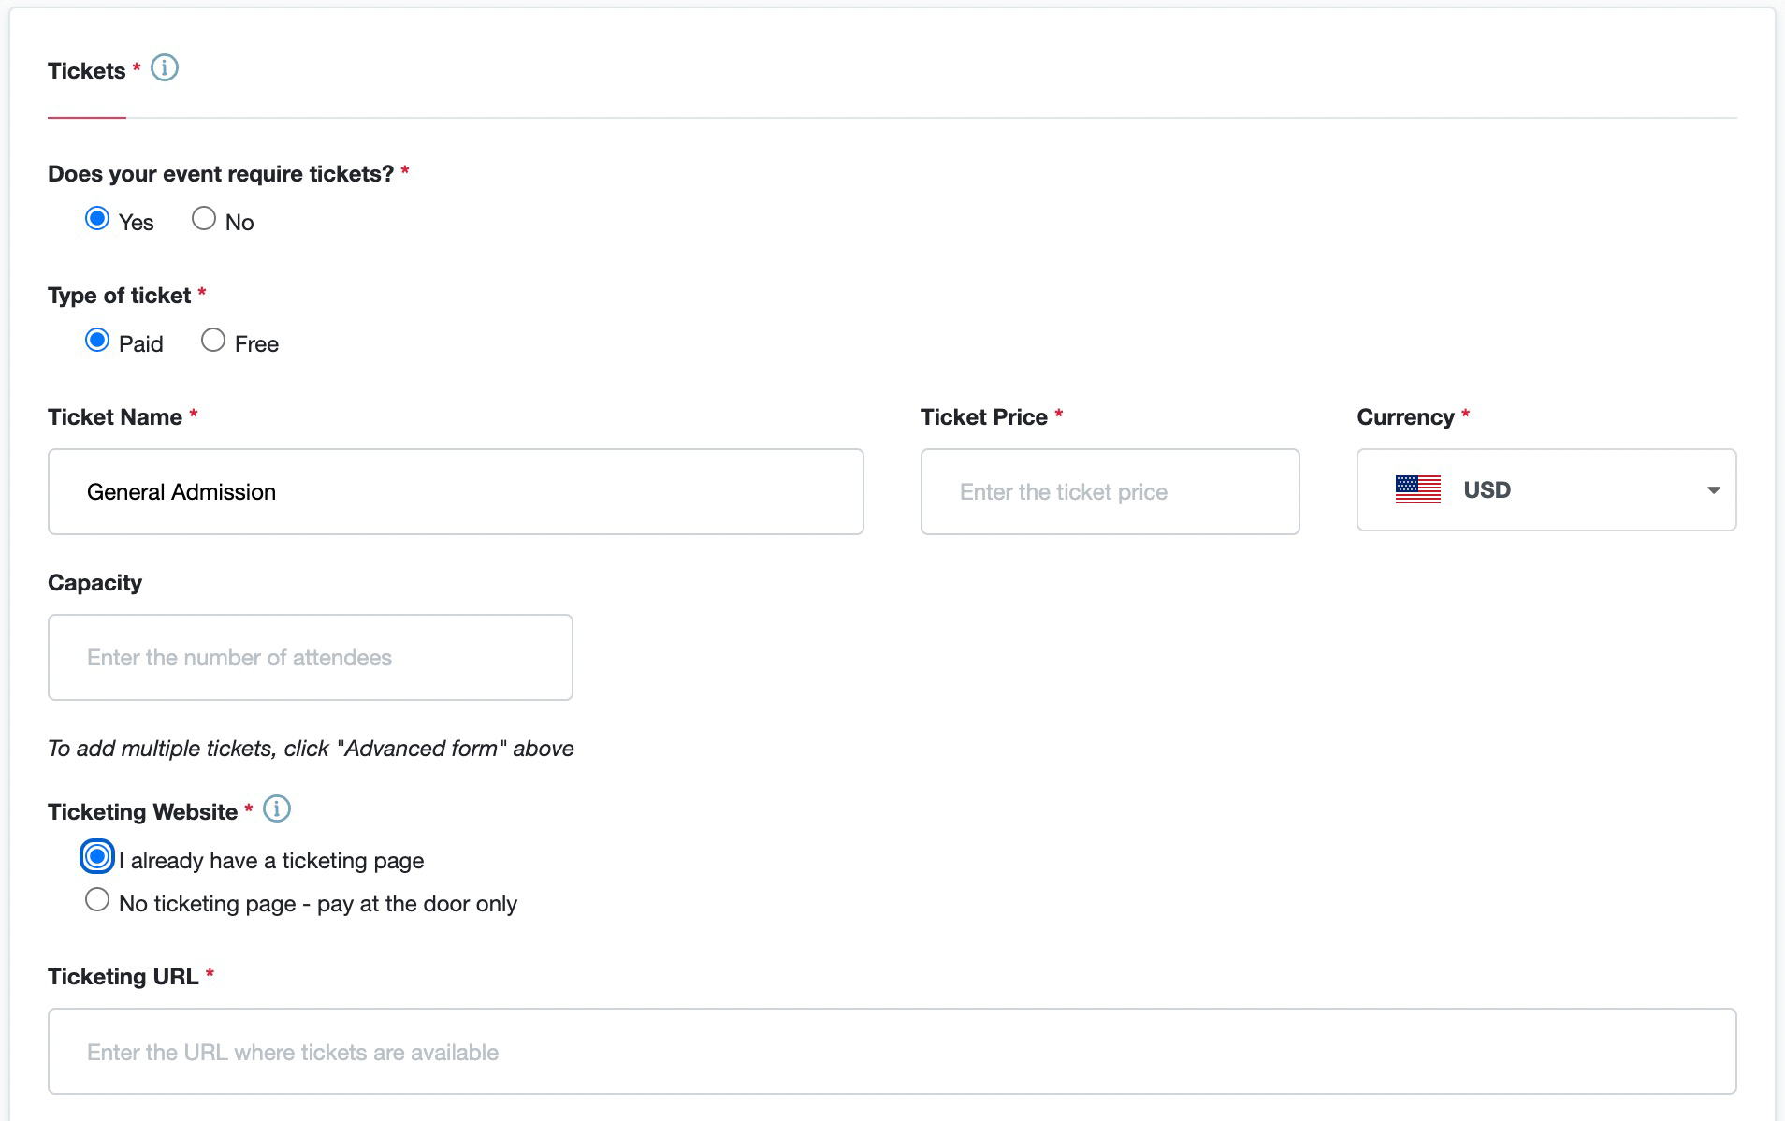
Task: Click the 'Ticket Price' label
Action: tap(984, 417)
